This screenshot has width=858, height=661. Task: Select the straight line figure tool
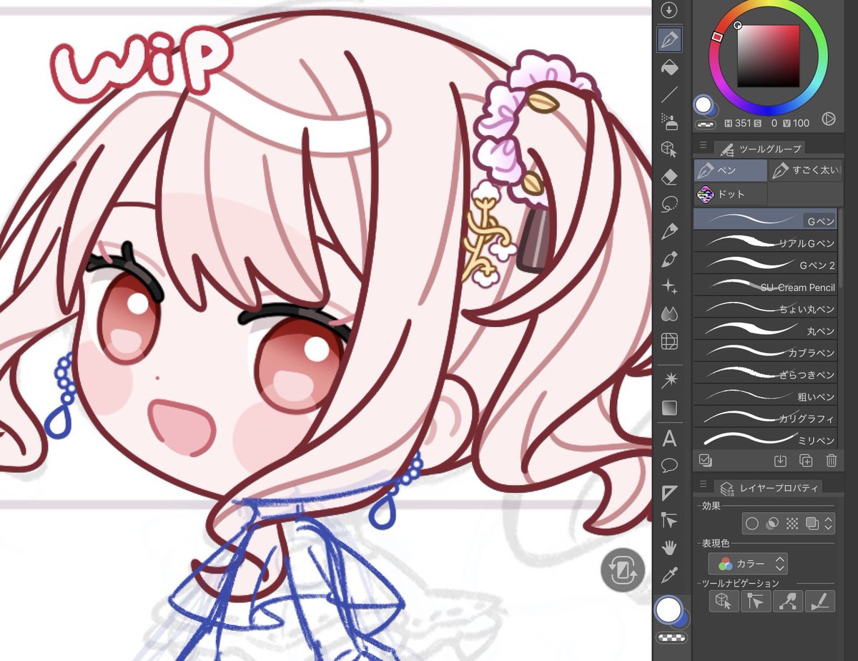click(x=669, y=94)
